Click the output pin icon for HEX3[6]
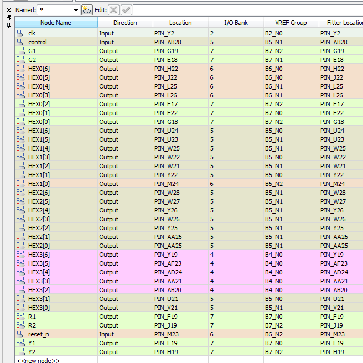 click(20, 255)
